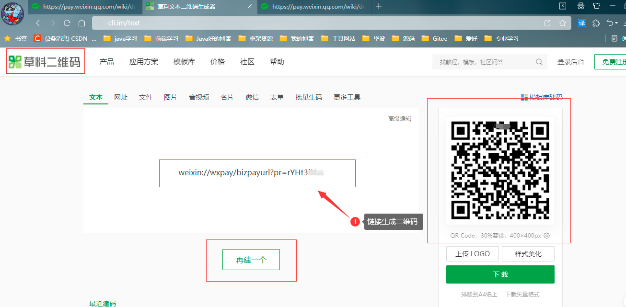Image resolution: width=626 pixels, height=307 pixels.
Task: Select the 图片 QR type tab
Action: point(171,97)
